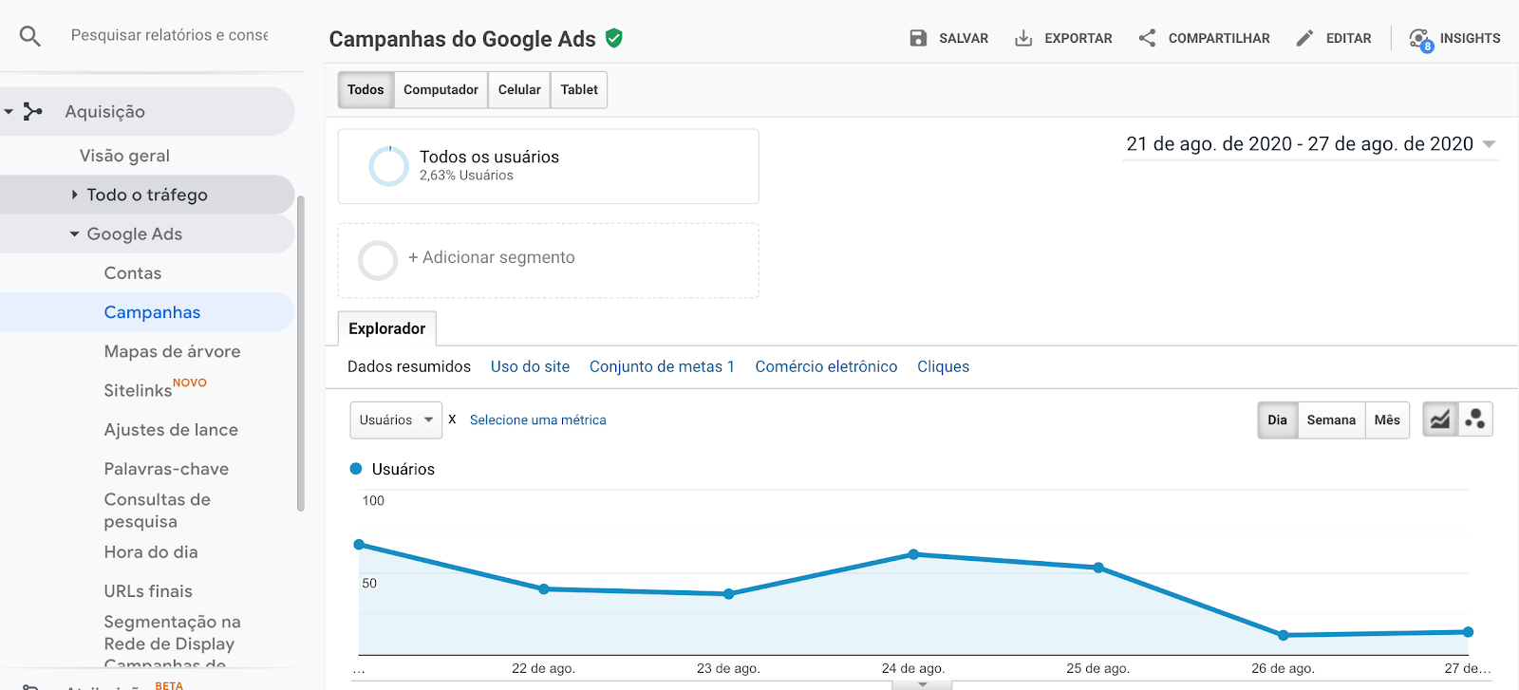Filter by Computador devices
The width and height of the screenshot is (1519, 690).
point(441,90)
